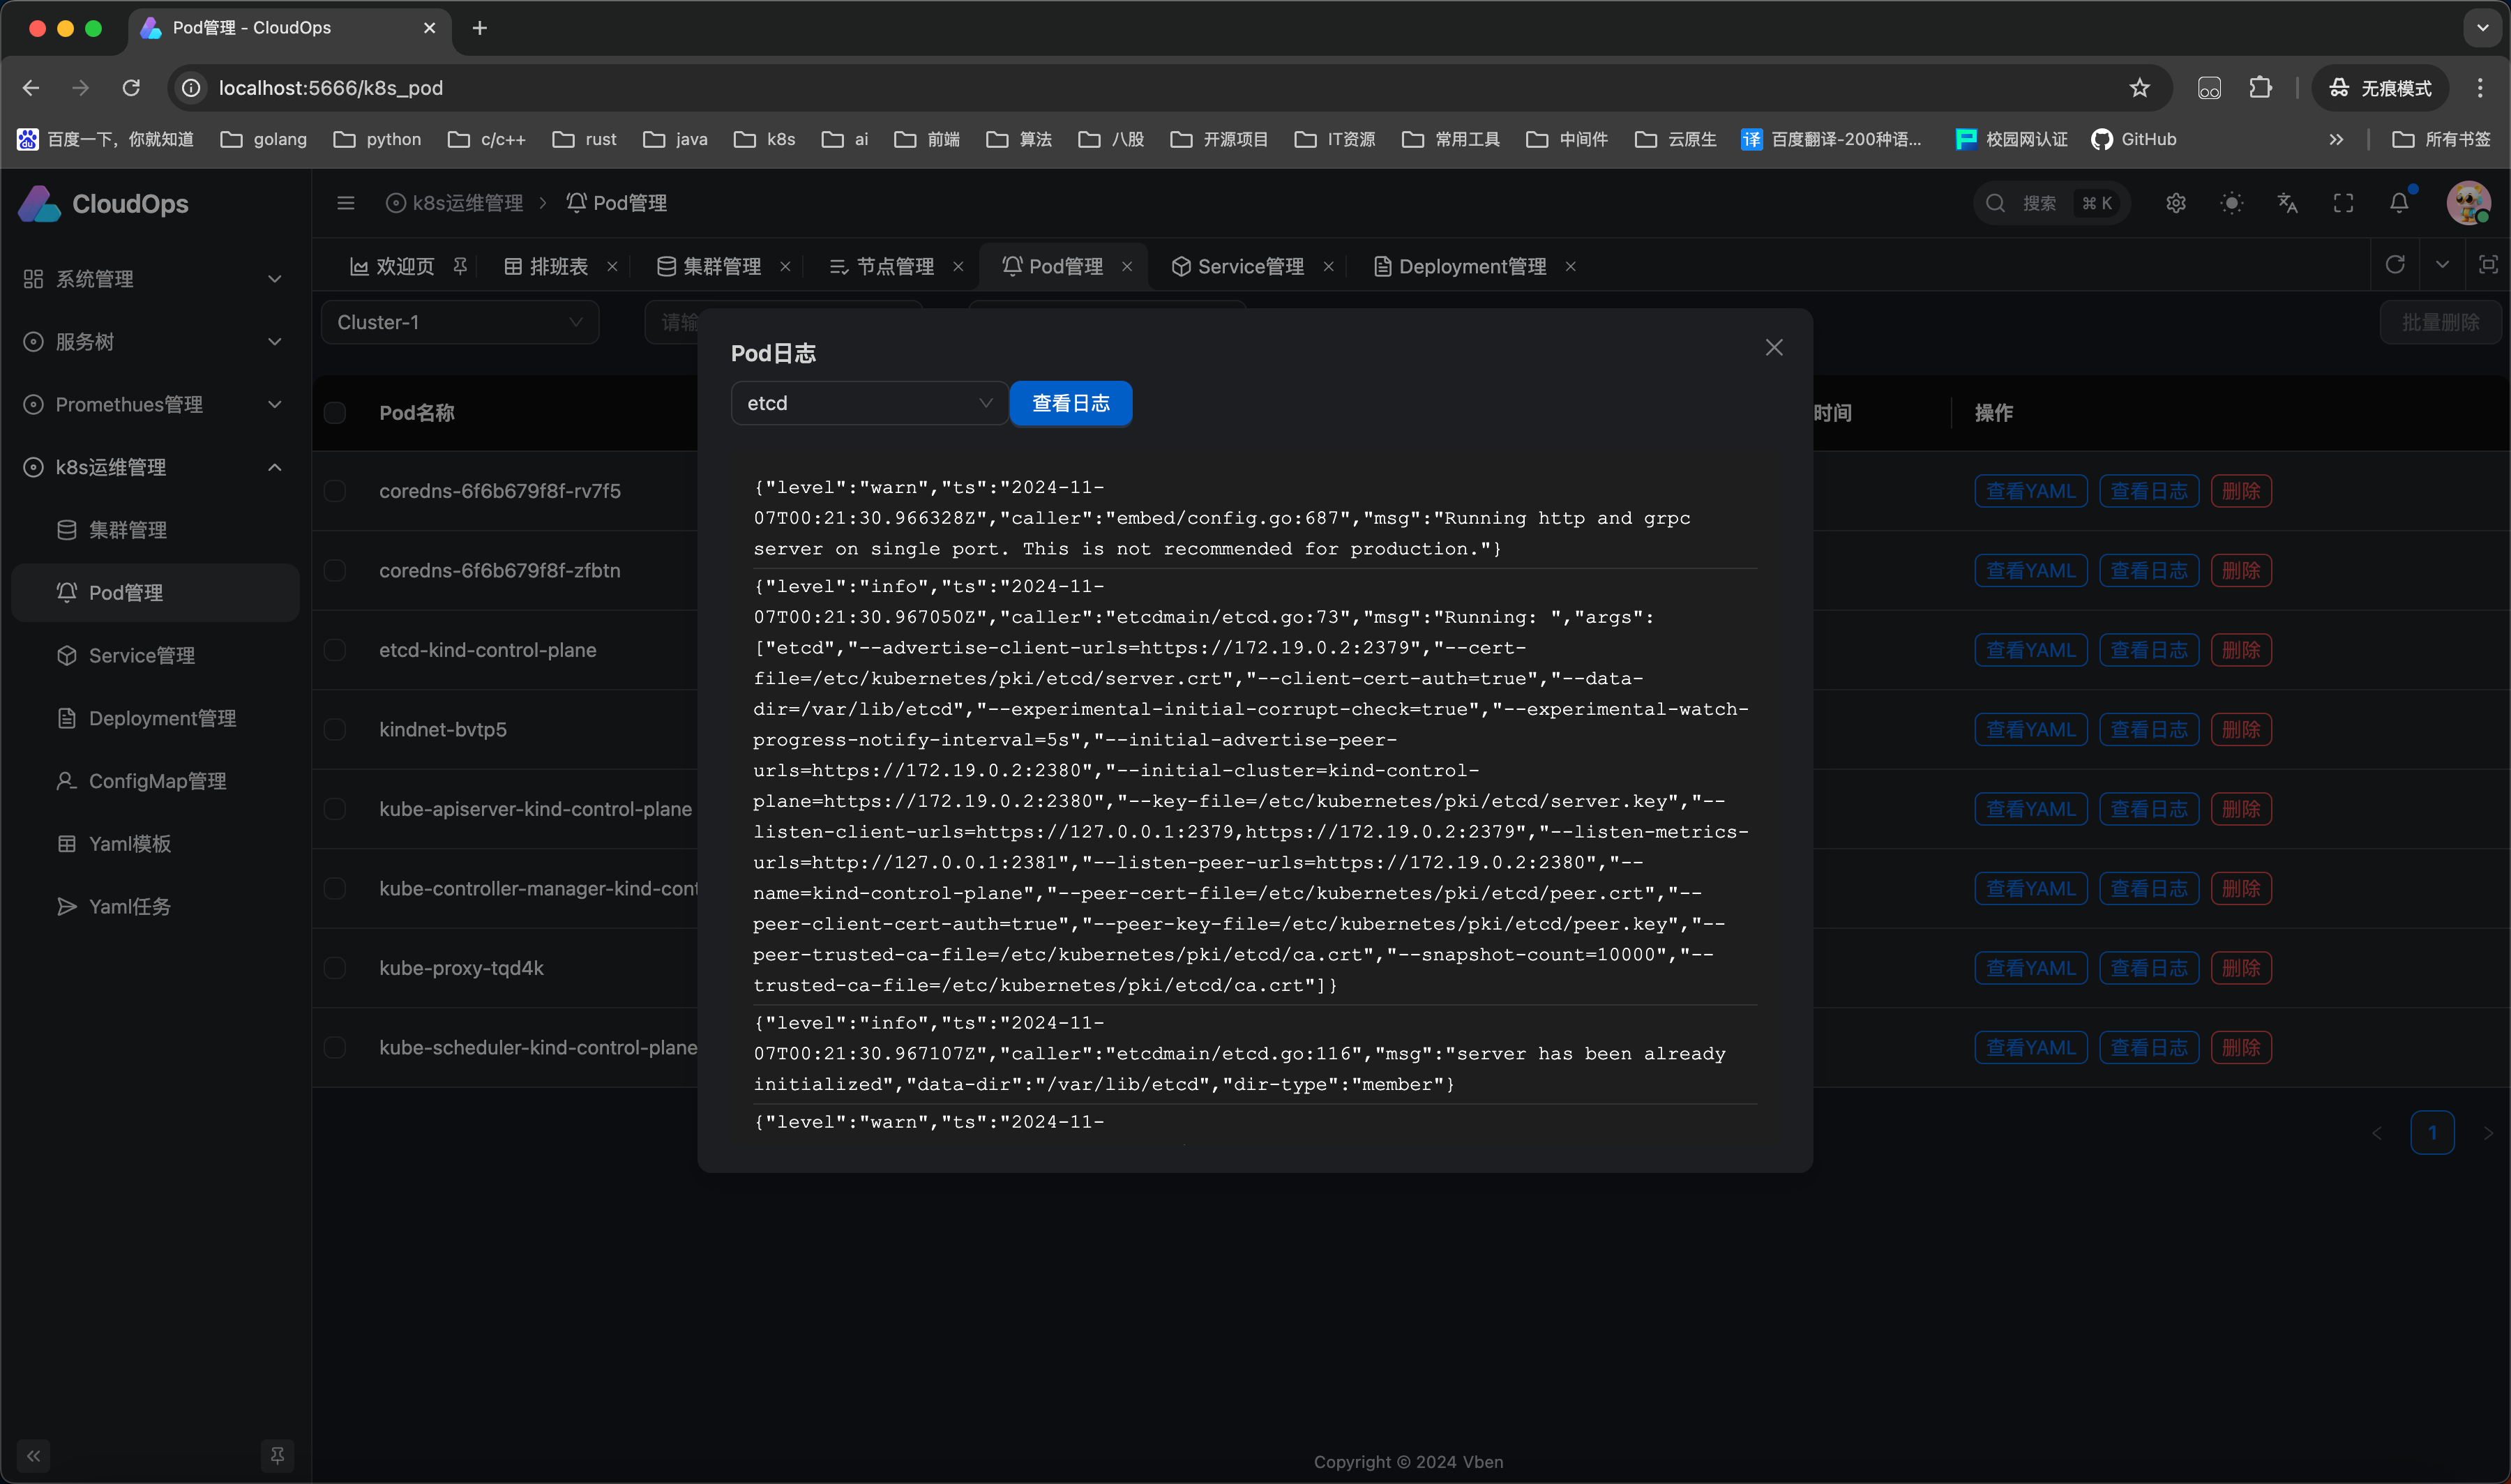Collapse the k8s运维管理 sidebar menu
Viewport: 2511px width, 1484px height.
point(155,467)
